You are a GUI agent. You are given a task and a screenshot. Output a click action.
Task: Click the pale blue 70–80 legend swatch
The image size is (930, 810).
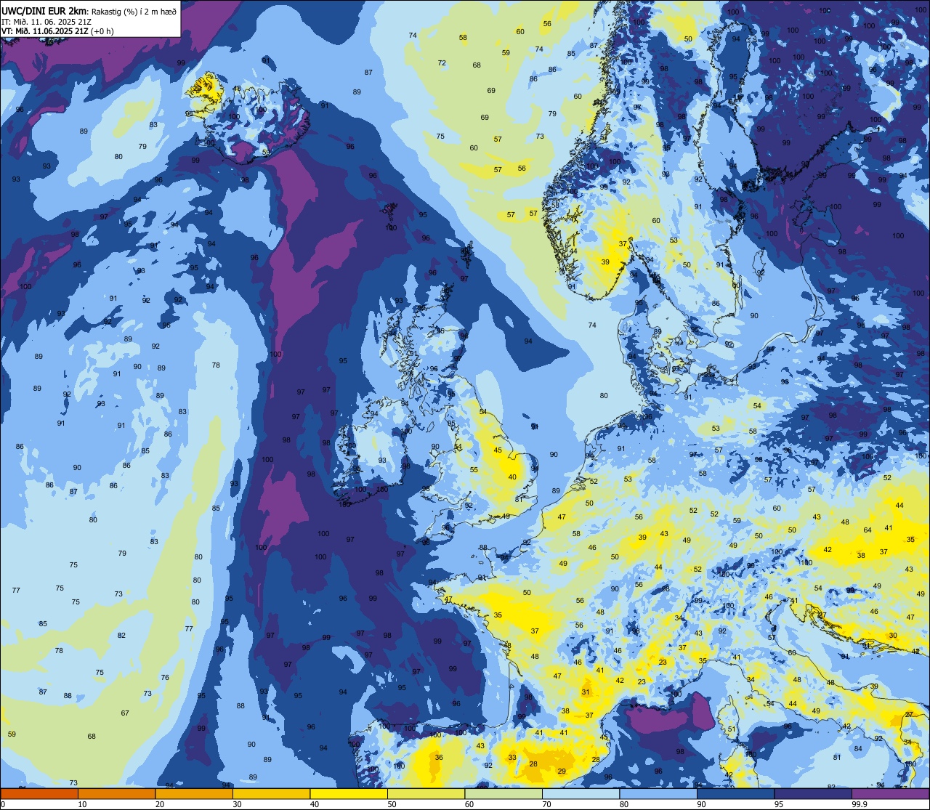point(581,793)
